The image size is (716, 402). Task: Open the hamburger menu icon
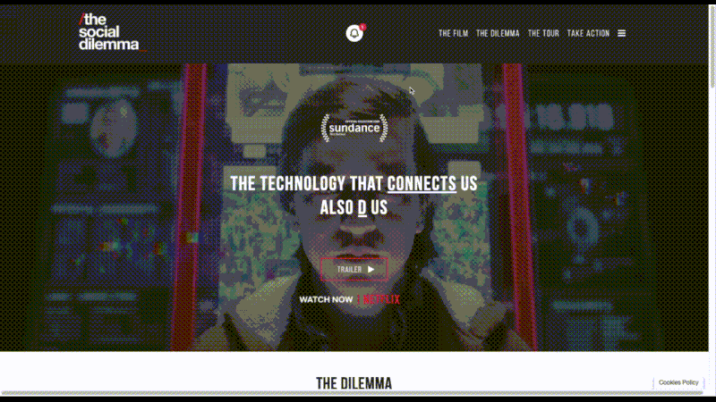click(621, 33)
